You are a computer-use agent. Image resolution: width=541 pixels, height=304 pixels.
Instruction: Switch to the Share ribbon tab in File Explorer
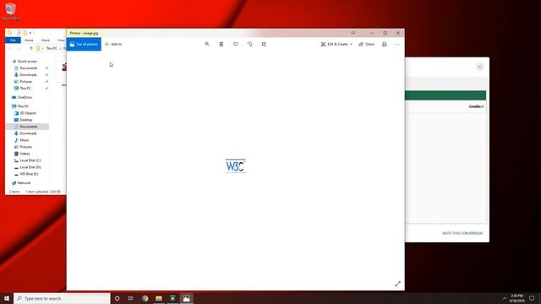pyautogui.click(x=45, y=41)
